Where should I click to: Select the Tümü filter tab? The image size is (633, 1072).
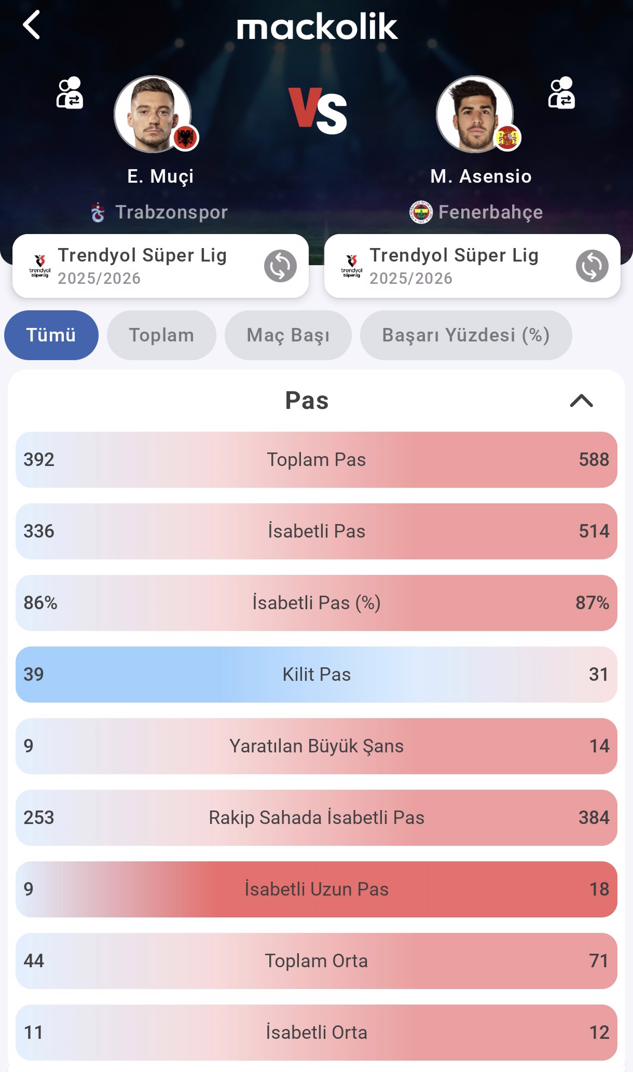click(51, 335)
